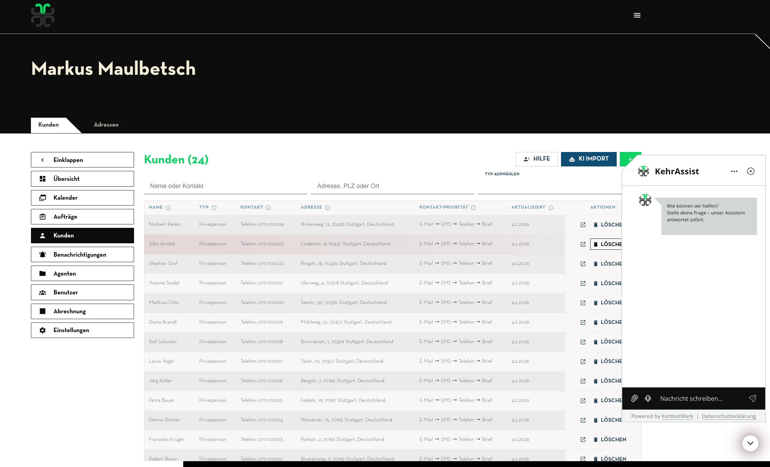This screenshot has height=467, width=770.
Task: Open the Datenschutzerklärung link
Action: click(x=728, y=416)
